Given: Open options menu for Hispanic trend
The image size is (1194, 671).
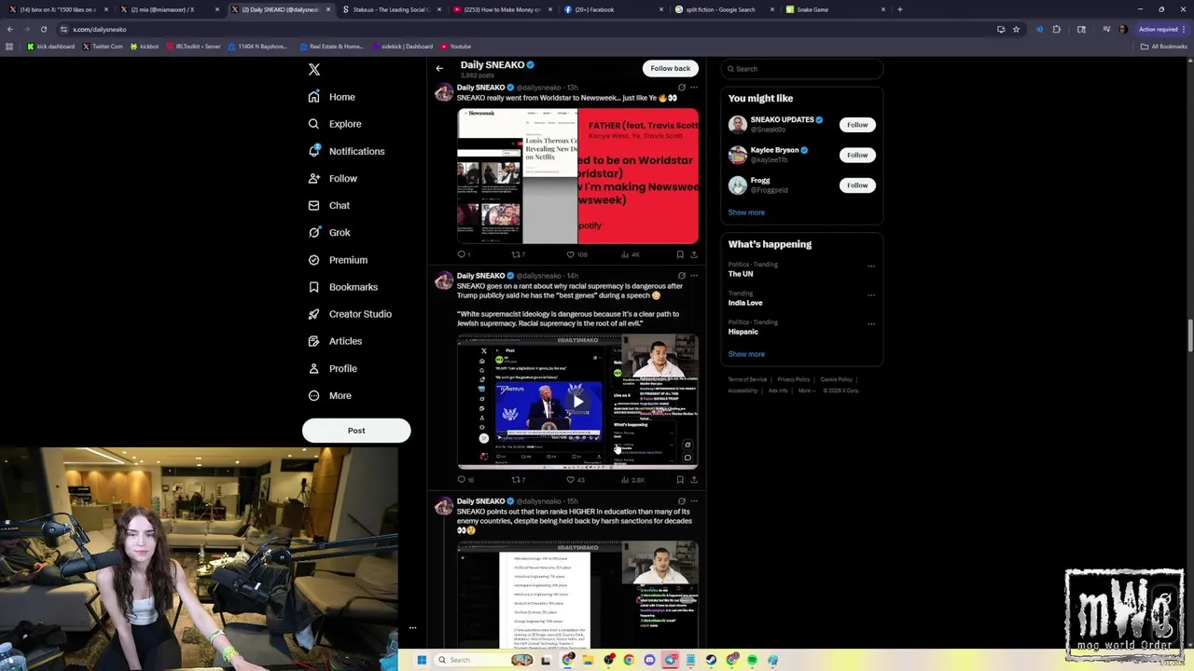Looking at the screenshot, I should pos(871,323).
